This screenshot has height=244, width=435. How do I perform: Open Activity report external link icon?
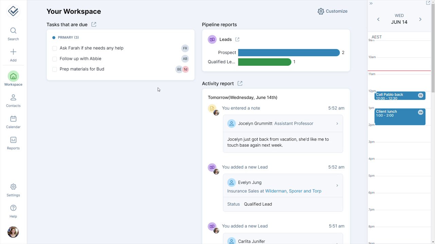tap(240, 83)
